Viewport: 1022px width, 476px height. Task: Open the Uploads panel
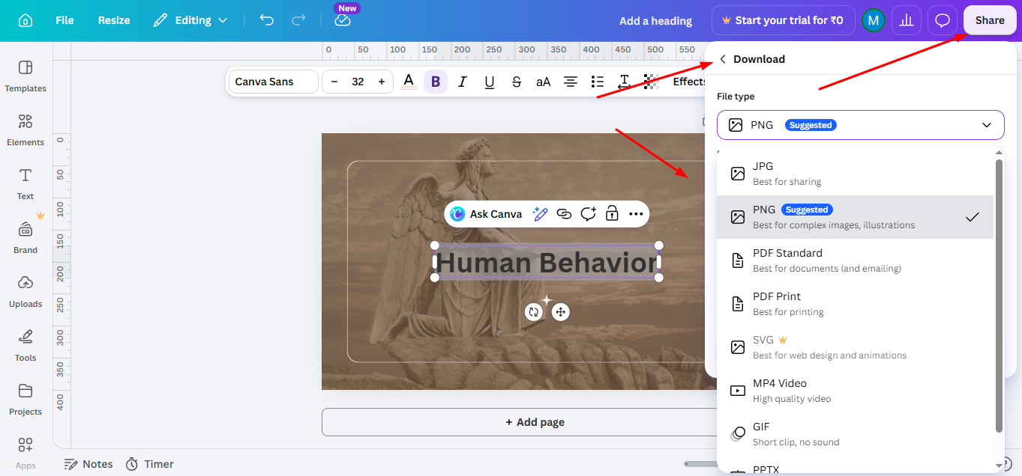point(25,291)
